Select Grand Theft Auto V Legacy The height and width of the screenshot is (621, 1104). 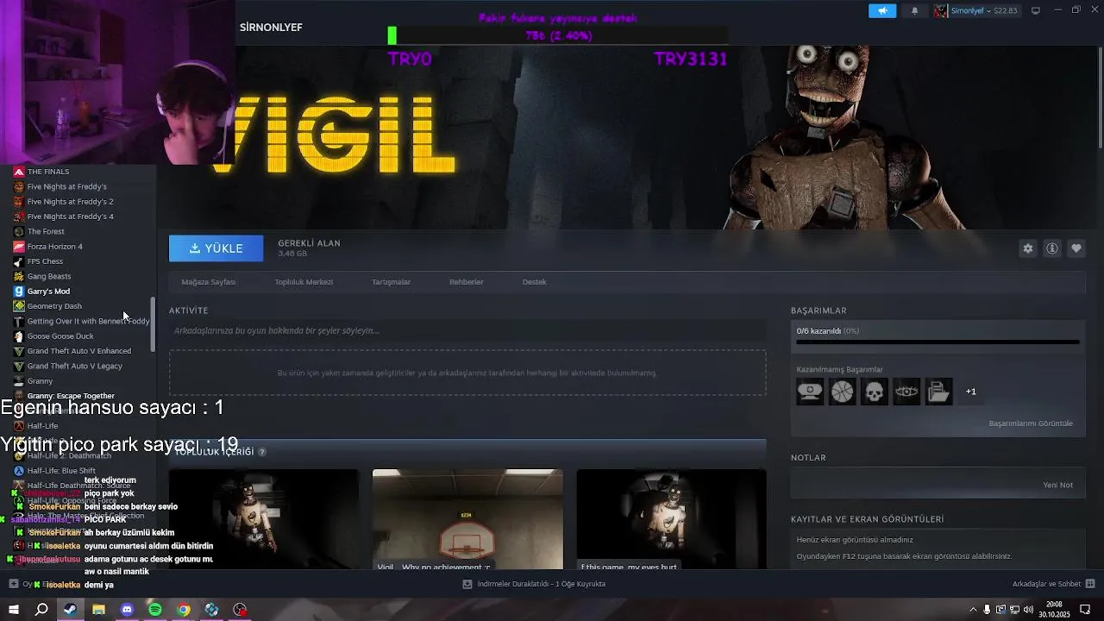75,366
